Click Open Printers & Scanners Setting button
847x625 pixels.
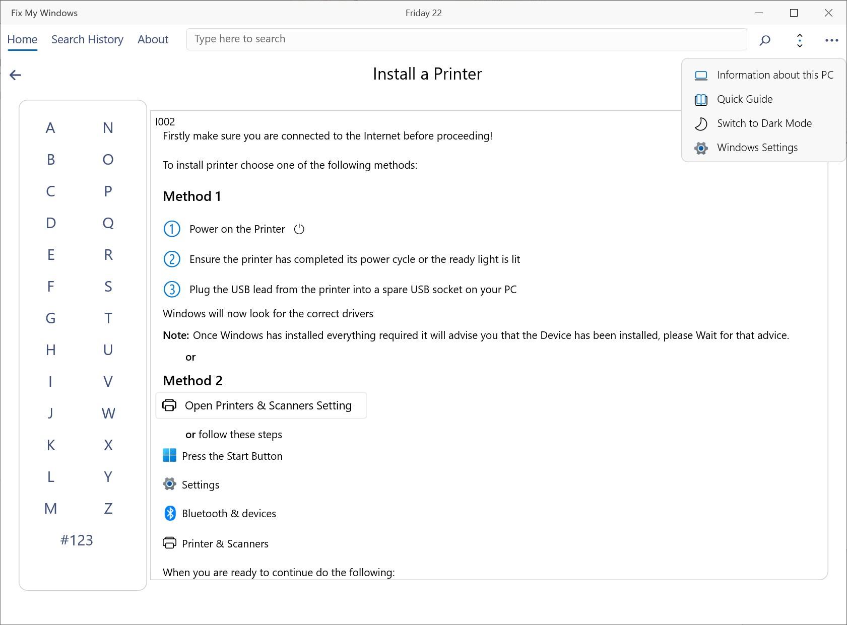click(261, 405)
